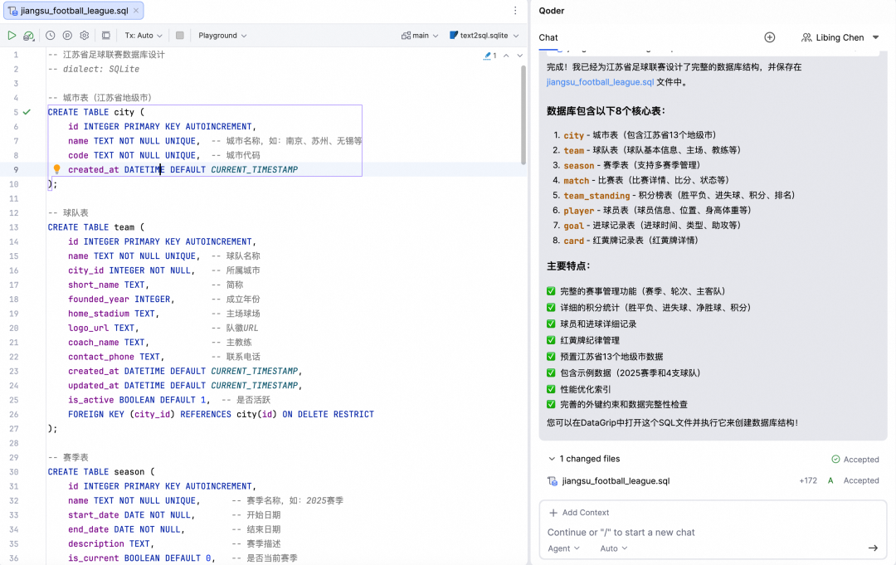Click the new chat plus icon
Screen dimensions: 896x565
769,37
